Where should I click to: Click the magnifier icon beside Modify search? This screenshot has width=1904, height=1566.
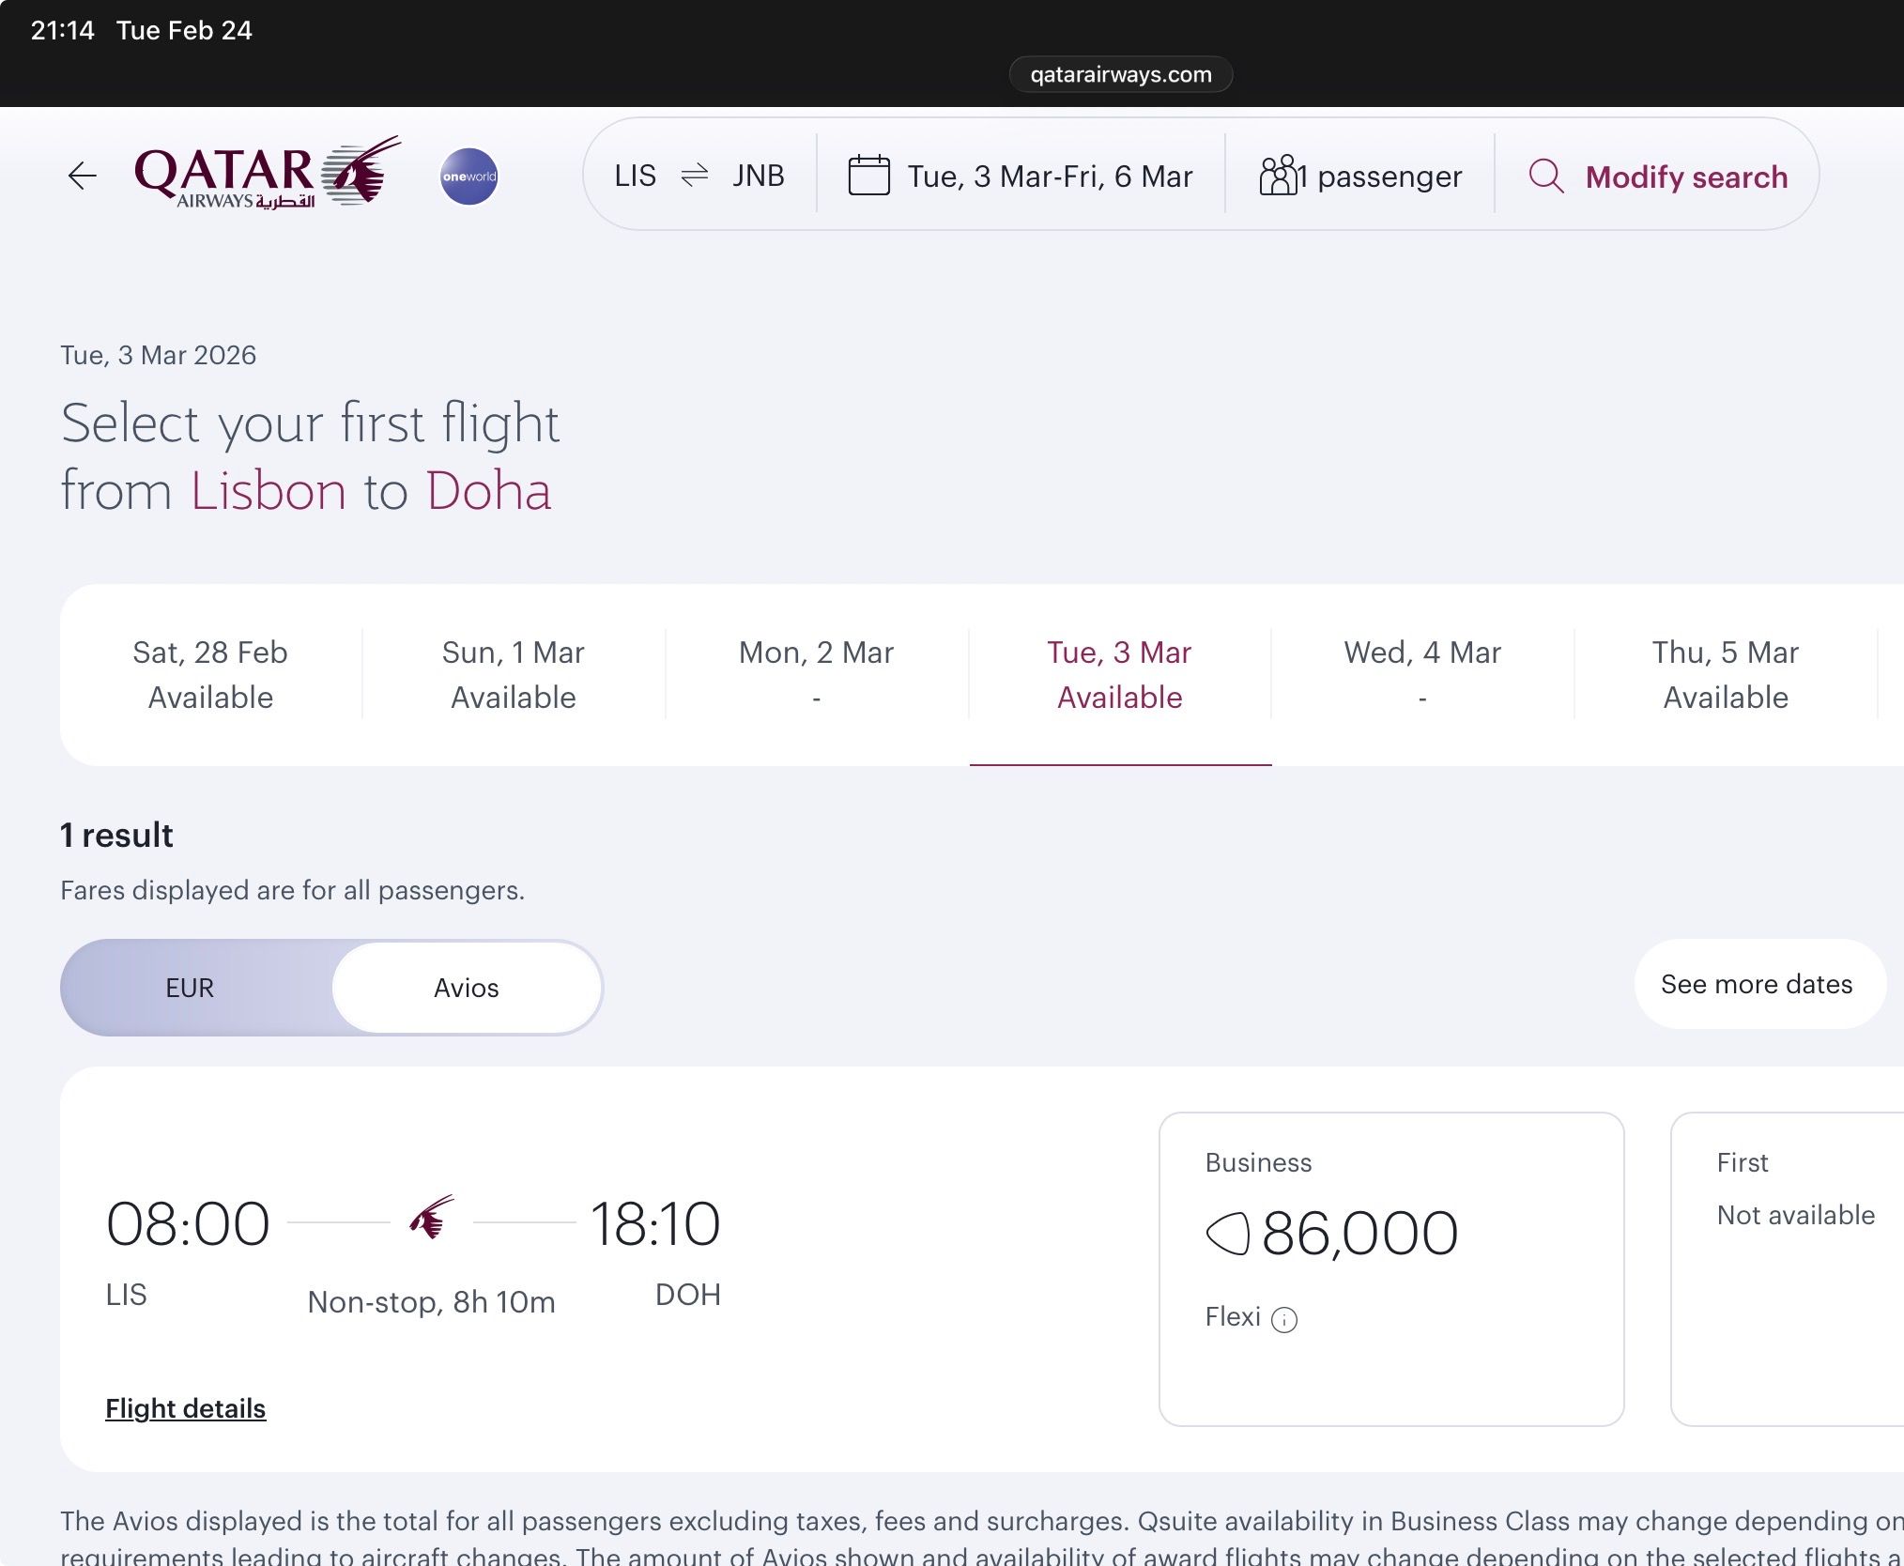1546,176
